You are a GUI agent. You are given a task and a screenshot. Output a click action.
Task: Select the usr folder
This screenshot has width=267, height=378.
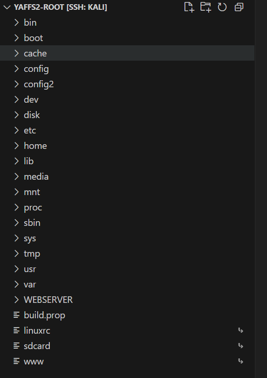pos(127,269)
